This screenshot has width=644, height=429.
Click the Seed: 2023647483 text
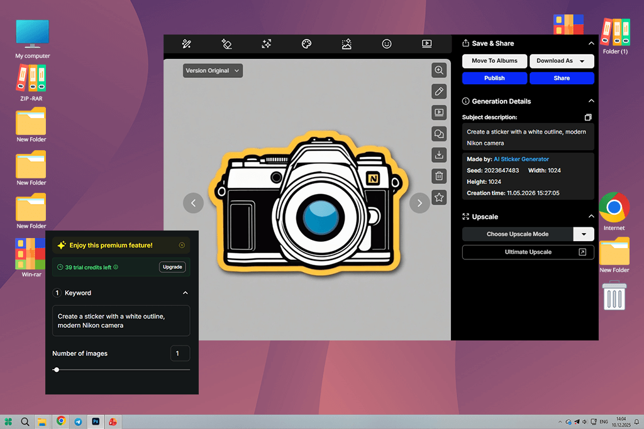click(x=493, y=171)
